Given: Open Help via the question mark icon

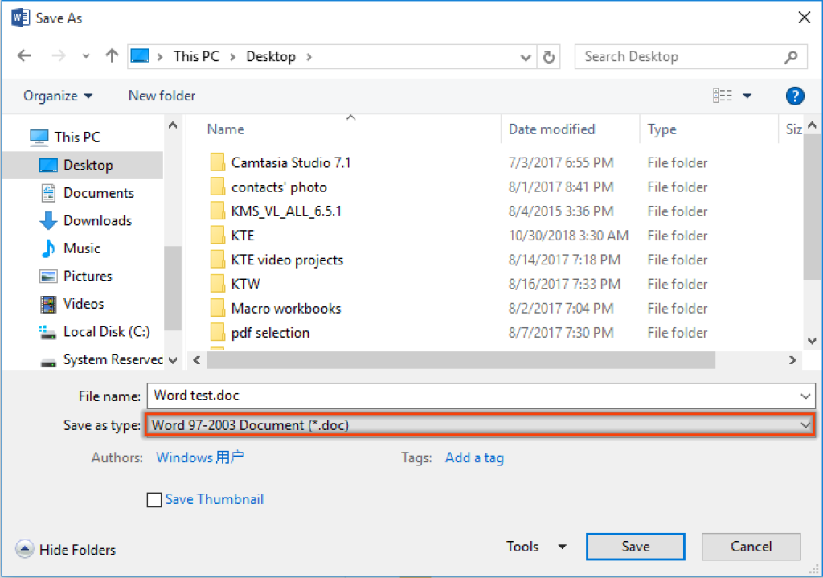Looking at the screenshot, I should point(795,96).
